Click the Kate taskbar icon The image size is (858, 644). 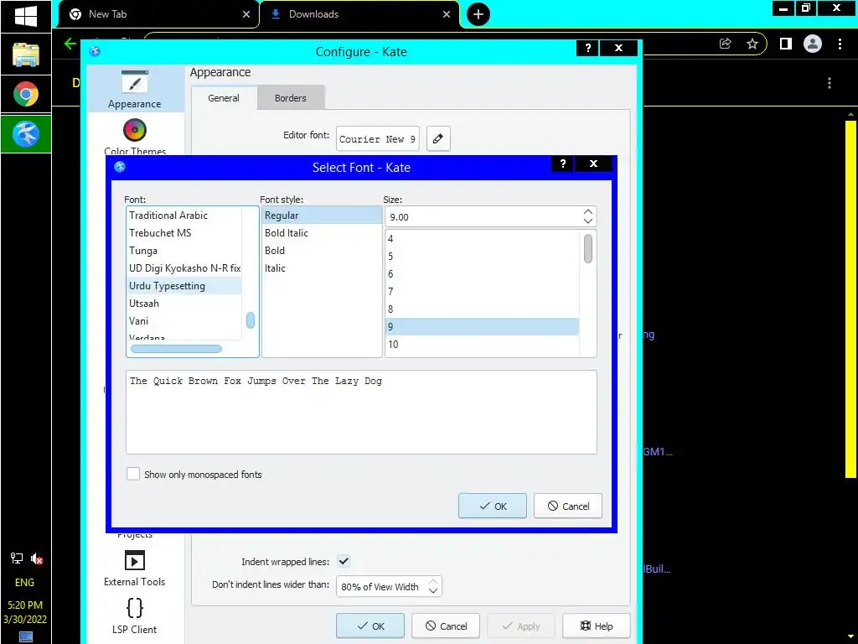coord(26,134)
